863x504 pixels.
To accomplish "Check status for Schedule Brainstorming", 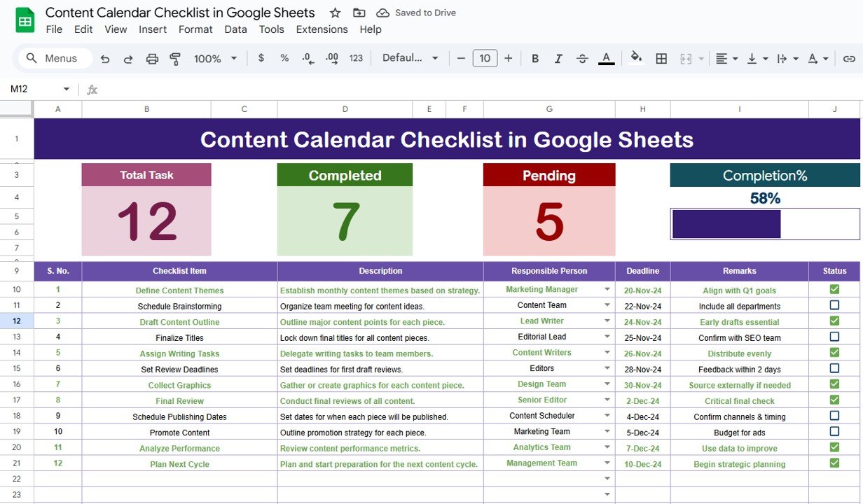I will [x=834, y=305].
